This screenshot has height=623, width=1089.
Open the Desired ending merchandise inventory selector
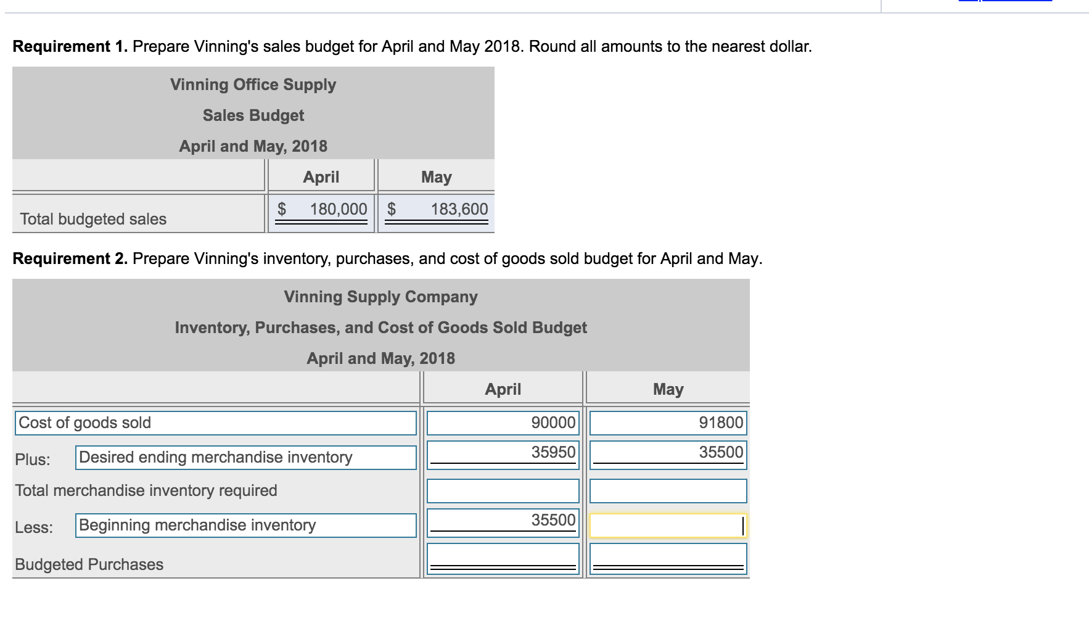click(244, 458)
